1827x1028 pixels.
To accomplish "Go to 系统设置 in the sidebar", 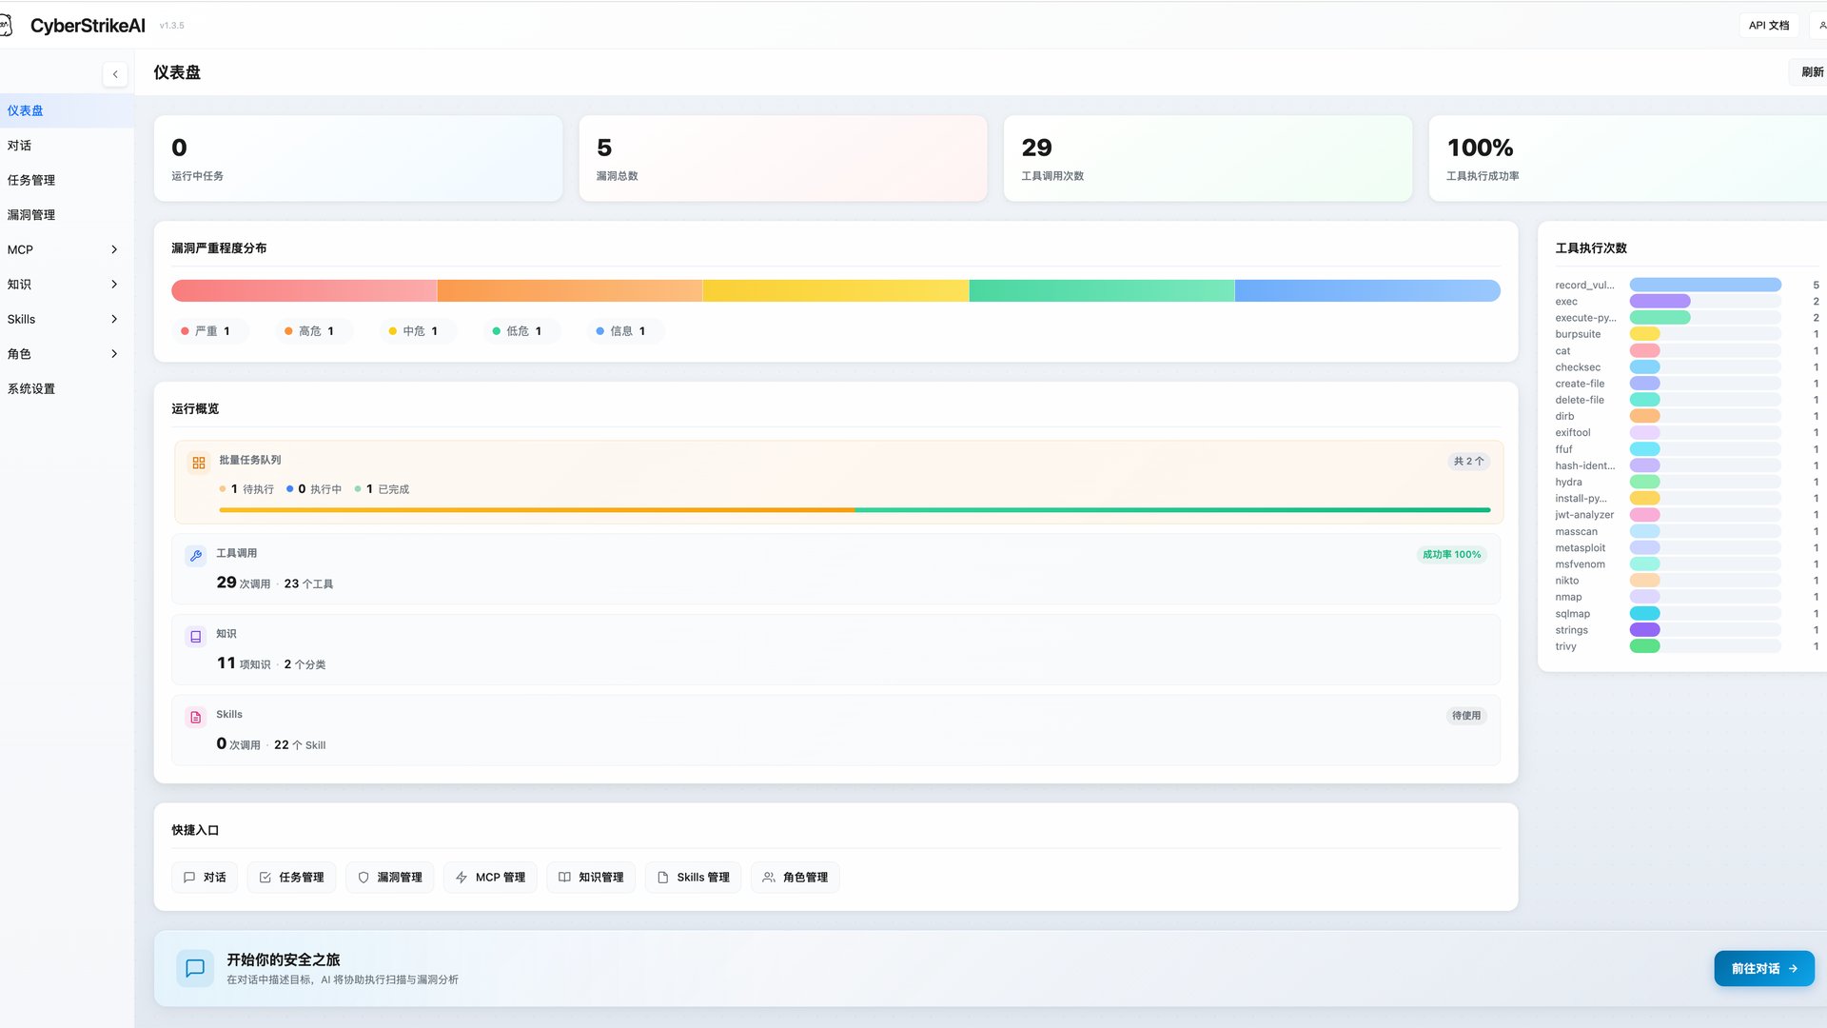I will [x=31, y=388].
